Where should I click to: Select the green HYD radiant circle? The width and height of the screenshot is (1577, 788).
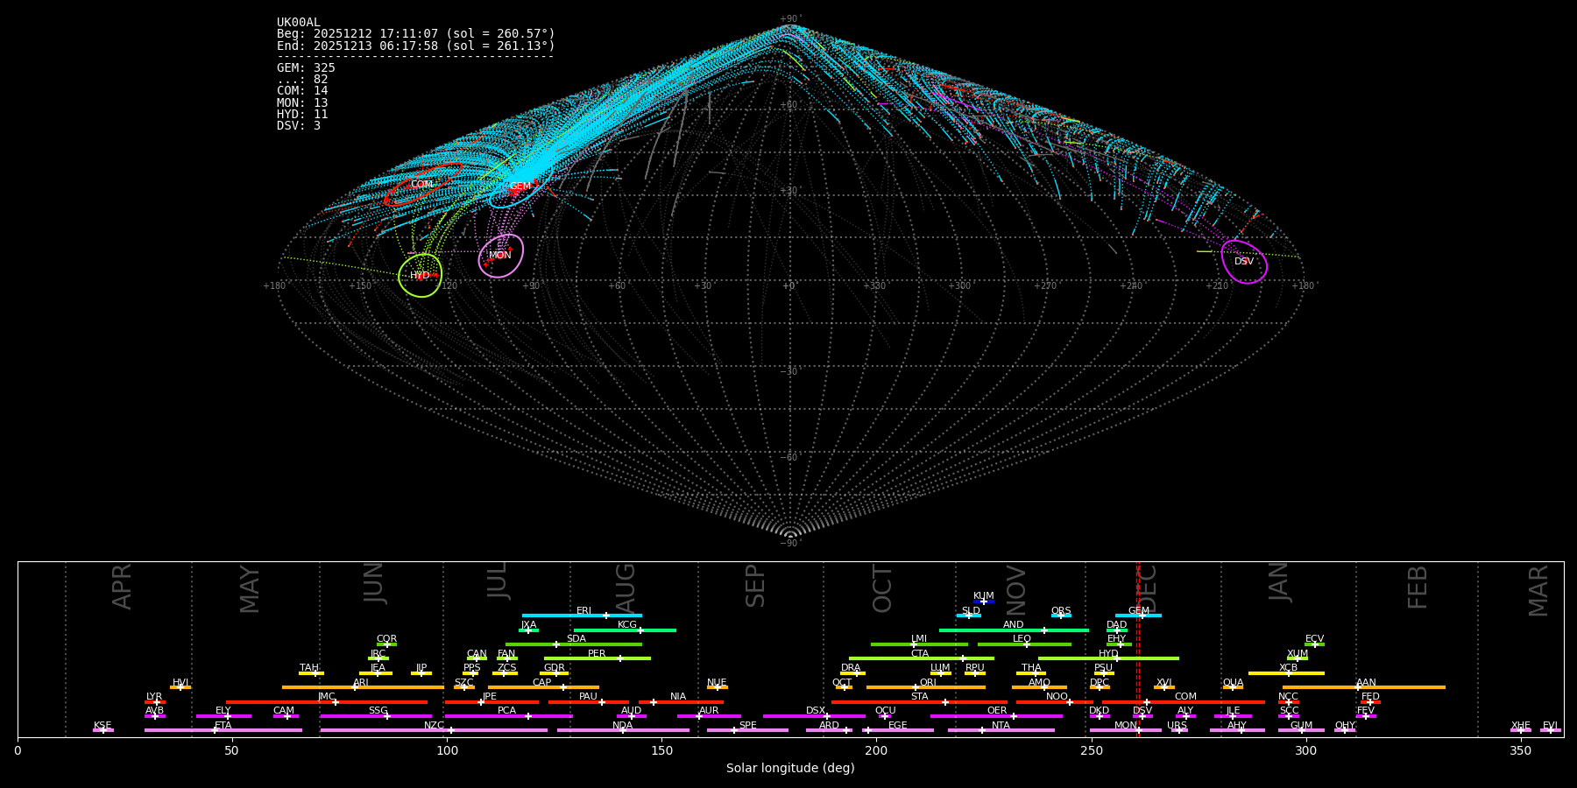point(420,276)
